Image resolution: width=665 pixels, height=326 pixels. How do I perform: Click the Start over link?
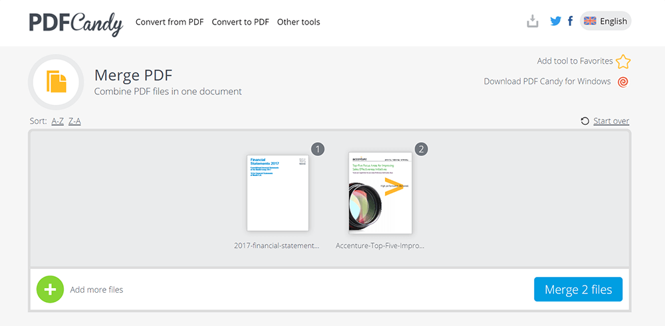(611, 121)
